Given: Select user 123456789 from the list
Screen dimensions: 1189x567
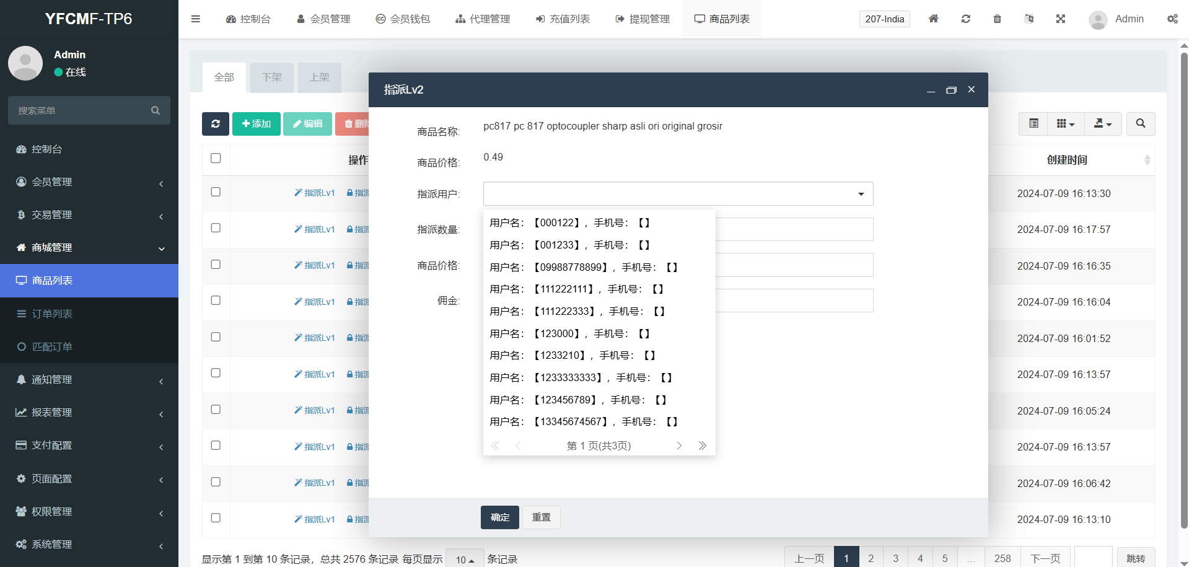Looking at the screenshot, I should [x=577, y=400].
